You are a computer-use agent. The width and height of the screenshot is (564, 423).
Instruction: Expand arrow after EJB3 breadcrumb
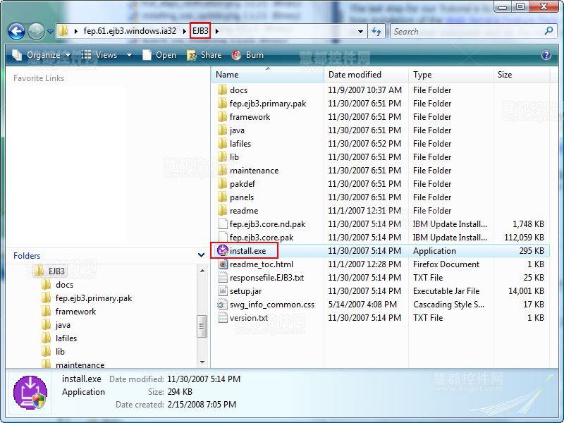pos(217,31)
